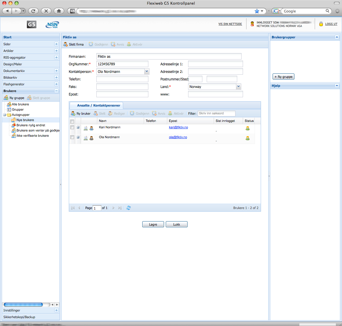The width and height of the screenshot is (342, 326).
Task: Click the Slett firma toolbar icon
Action: pyautogui.click(x=66, y=44)
